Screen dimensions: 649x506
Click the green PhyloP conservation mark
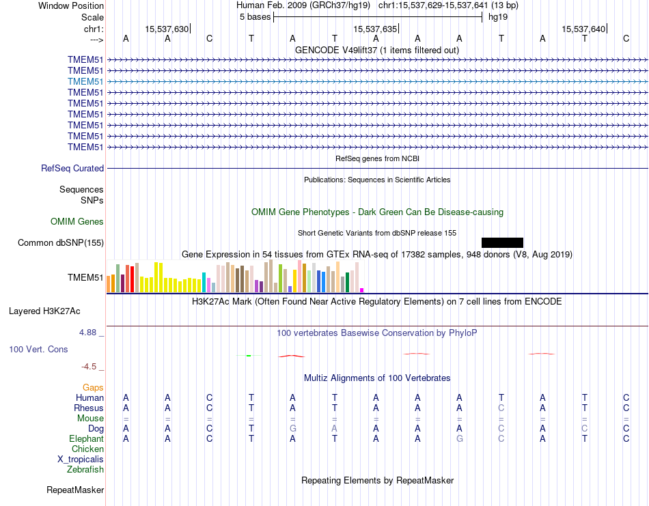249,355
